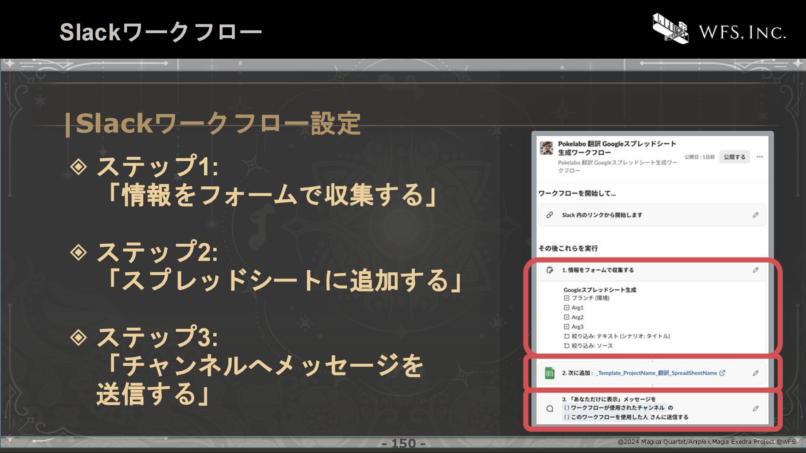Viewport: 806px width, 453px height.
Task: Select the Slack 内のリンクから開始します trigger row
Action: click(652, 215)
